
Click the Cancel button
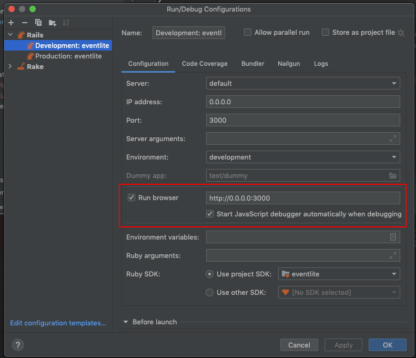299,345
